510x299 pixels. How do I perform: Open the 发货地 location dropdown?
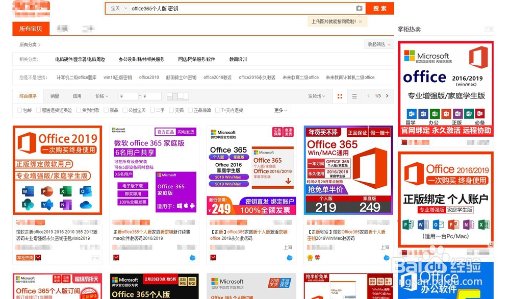click(x=317, y=96)
